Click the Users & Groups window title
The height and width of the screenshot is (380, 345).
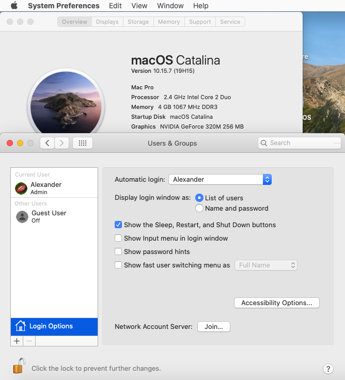point(172,143)
